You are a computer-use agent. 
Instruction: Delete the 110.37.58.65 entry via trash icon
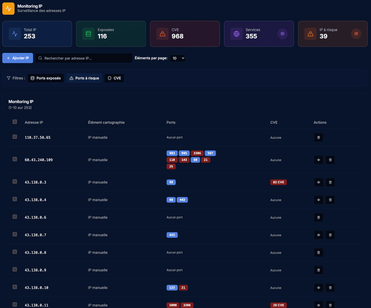tap(318, 137)
